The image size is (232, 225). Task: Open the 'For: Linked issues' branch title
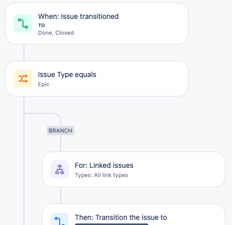104,165
